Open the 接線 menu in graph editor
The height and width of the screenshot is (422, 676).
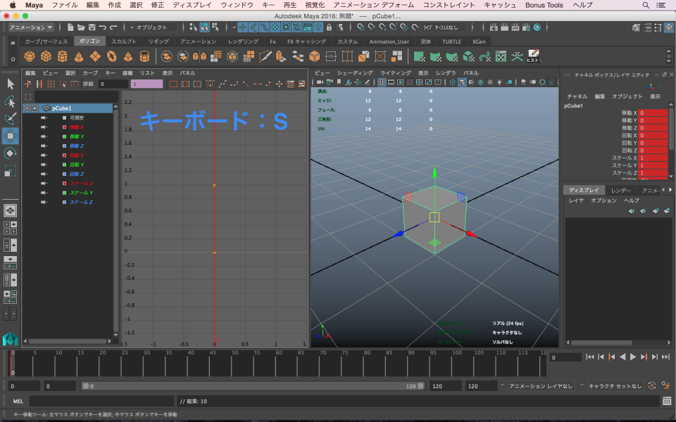pyautogui.click(x=127, y=72)
